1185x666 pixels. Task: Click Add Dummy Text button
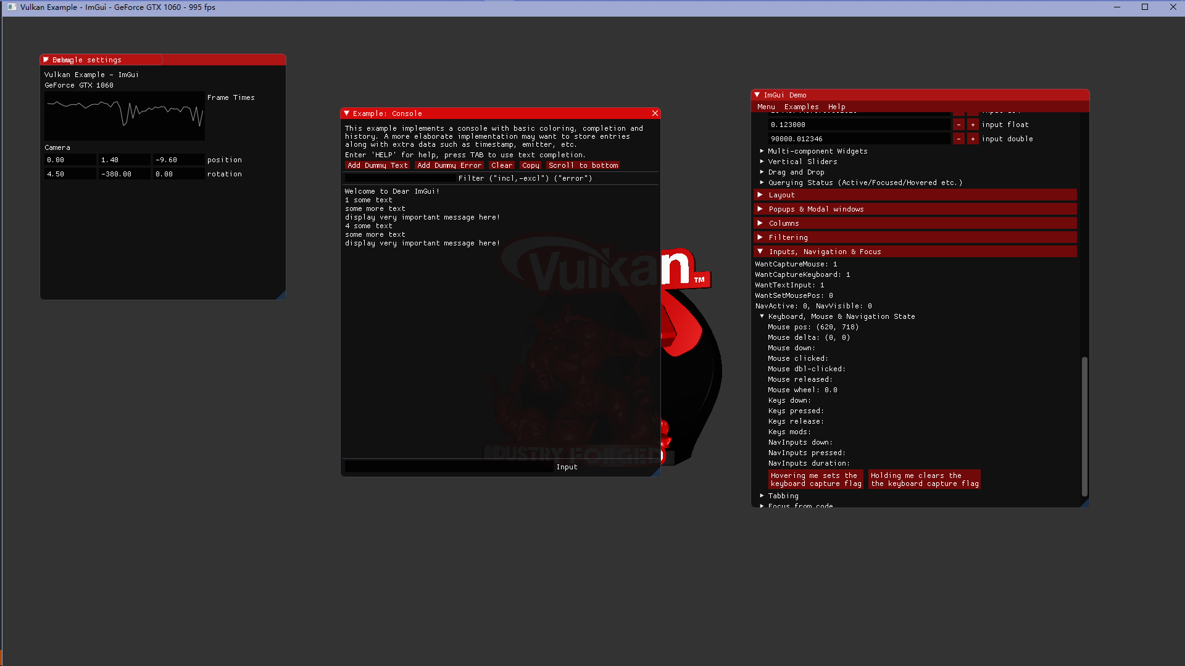coord(377,165)
